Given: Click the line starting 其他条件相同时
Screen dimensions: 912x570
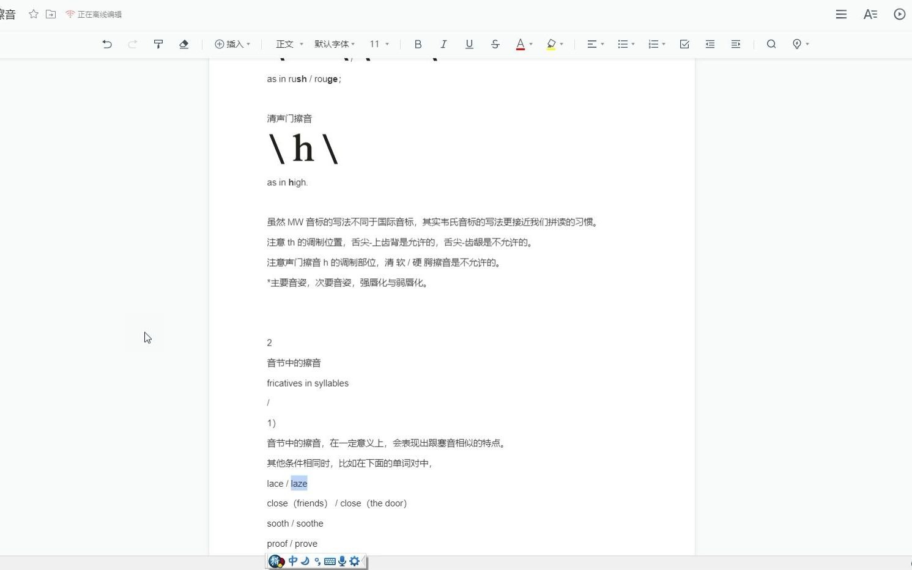Looking at the screenshot, I should coord(350,463).
